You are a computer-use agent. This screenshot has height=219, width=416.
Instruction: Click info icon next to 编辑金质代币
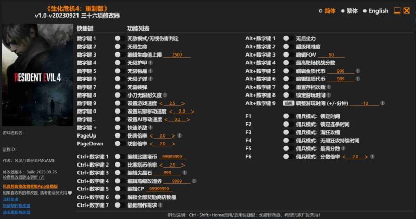click(358, 71)
